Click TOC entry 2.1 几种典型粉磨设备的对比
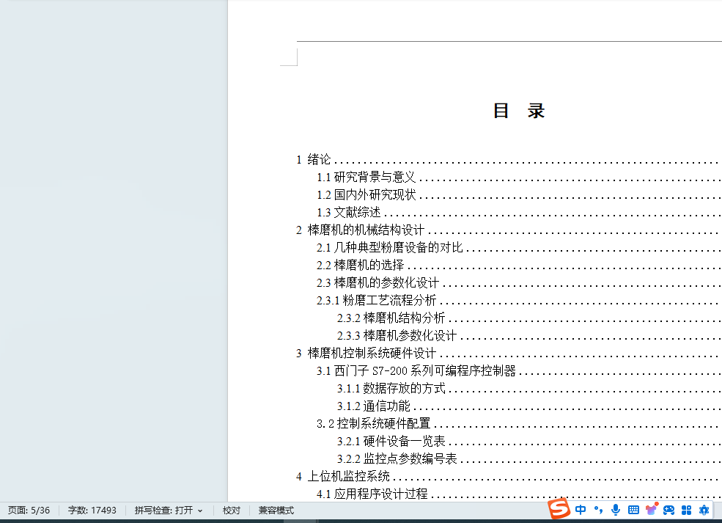 [x=389, y=247]
